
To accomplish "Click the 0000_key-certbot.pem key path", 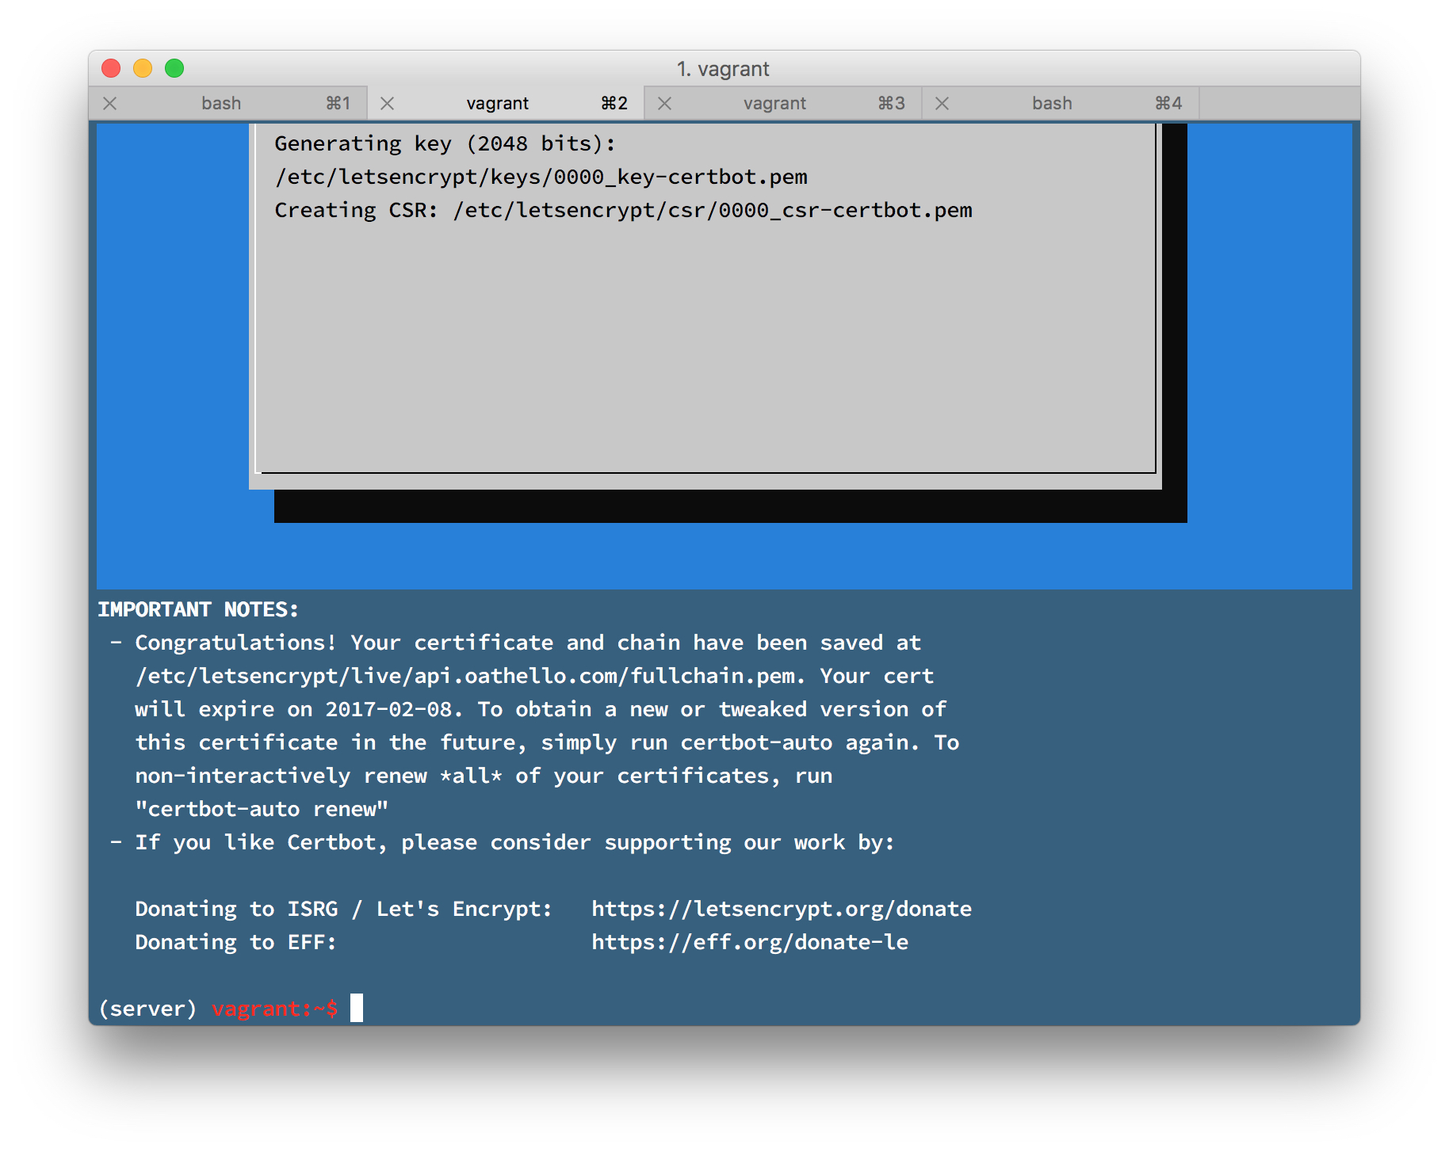I will [x=541, y=177].
